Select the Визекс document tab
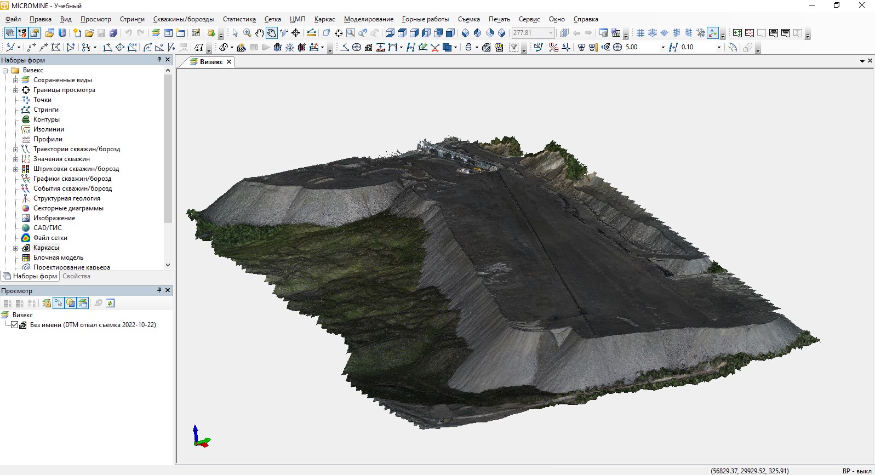 (x=211, y=62)
